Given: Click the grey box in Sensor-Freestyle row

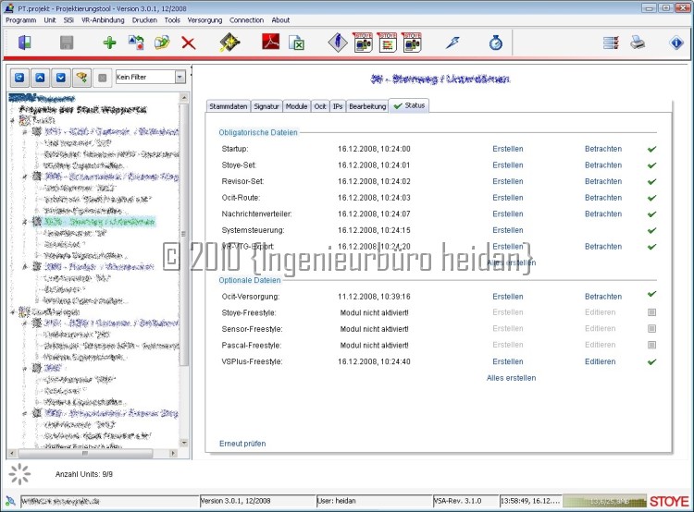Looking at the screenshot, I should 651,329.
